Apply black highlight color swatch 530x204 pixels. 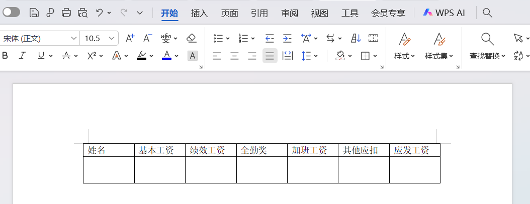click(x=142, y=56)
